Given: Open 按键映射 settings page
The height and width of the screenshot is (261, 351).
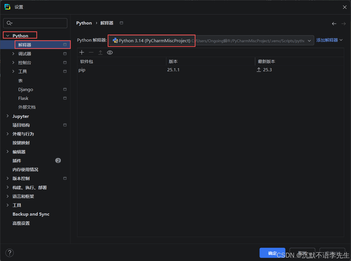Looking at the screenshot, I should pos(21,143).
